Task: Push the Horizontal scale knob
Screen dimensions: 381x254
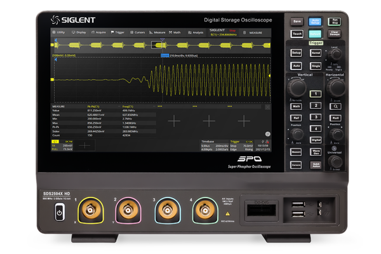Action: 336,87
